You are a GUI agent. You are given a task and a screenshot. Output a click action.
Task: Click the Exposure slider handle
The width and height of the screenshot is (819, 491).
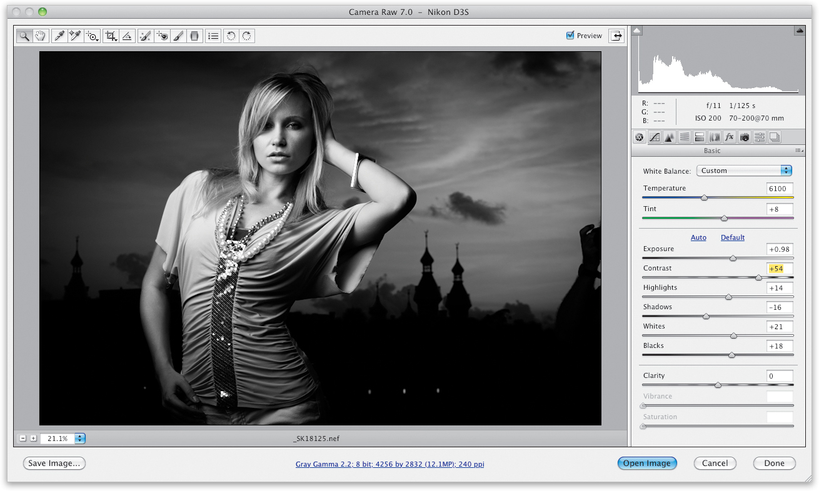[x=733, y=258]
